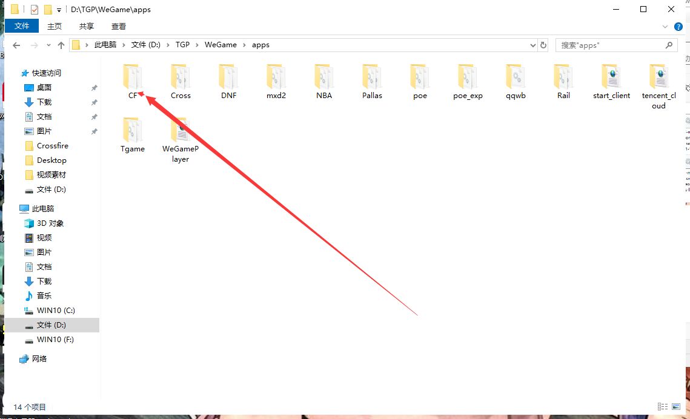Go up one folder level
The height and width of the screenshot is (419, 690).
pos(61,45)
